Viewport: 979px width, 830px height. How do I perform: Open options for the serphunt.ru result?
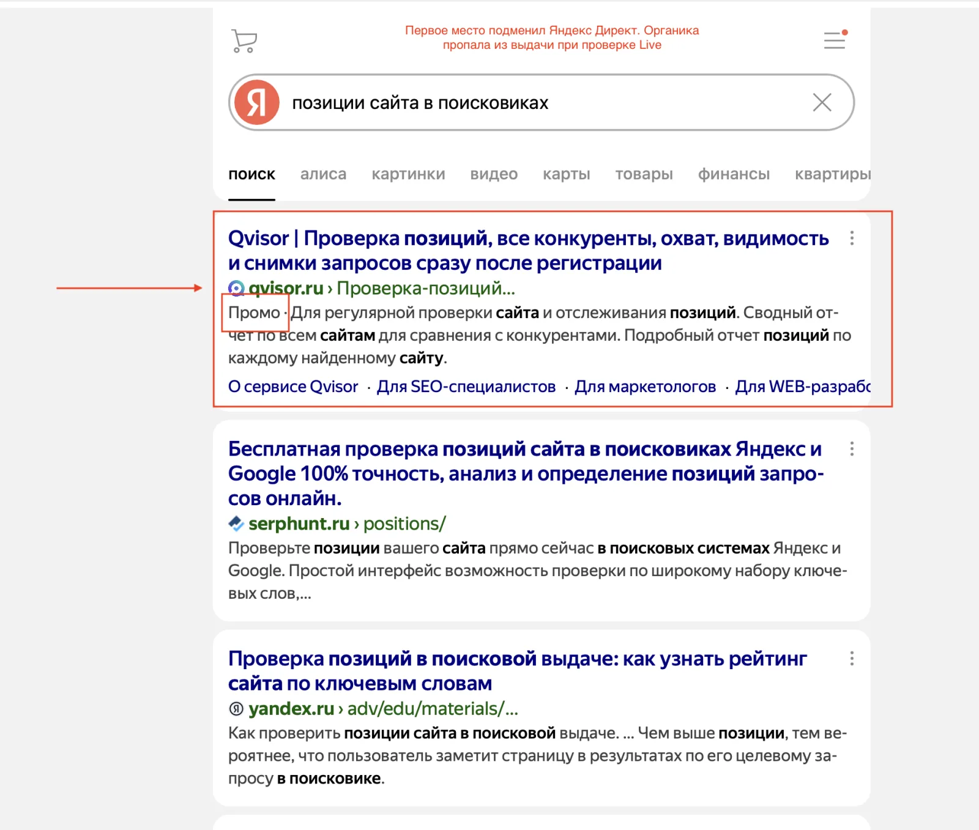(x=852, y=449)
